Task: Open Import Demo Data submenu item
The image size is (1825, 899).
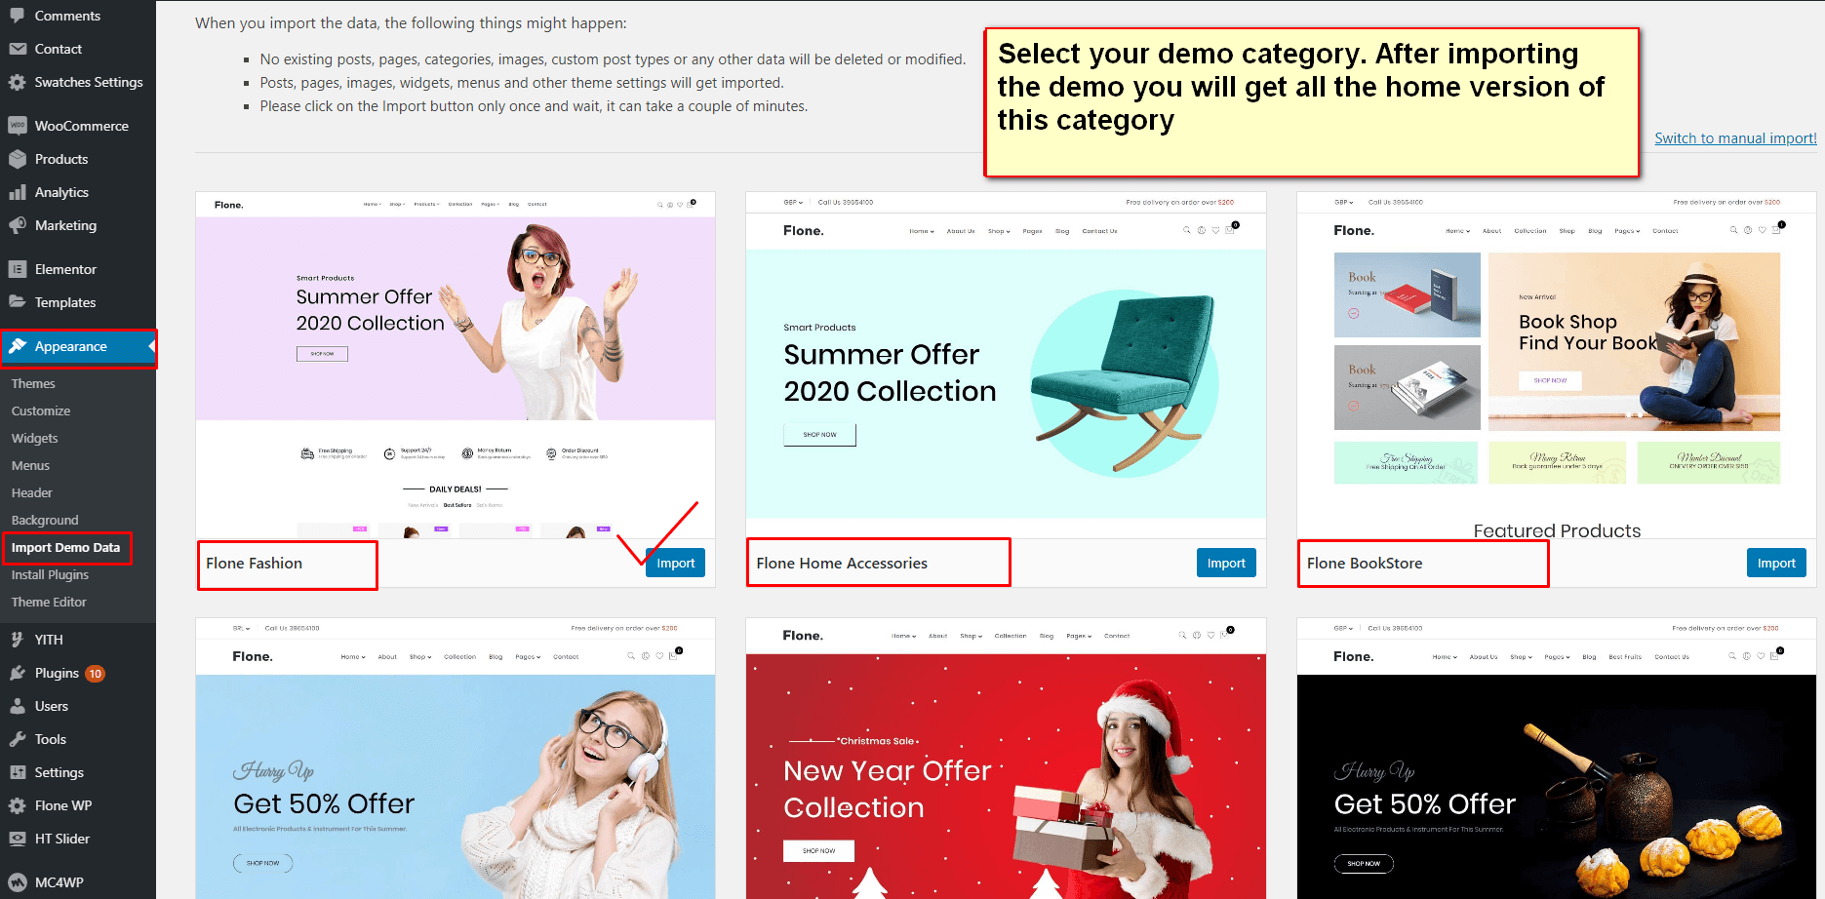Action: click(65, 548)
